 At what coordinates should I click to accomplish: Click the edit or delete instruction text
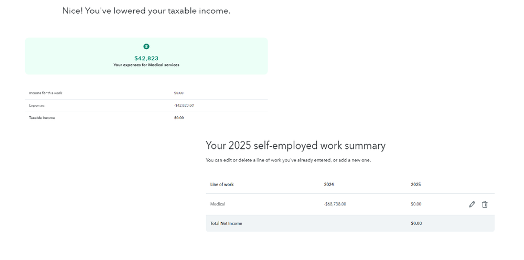[288, 160]
